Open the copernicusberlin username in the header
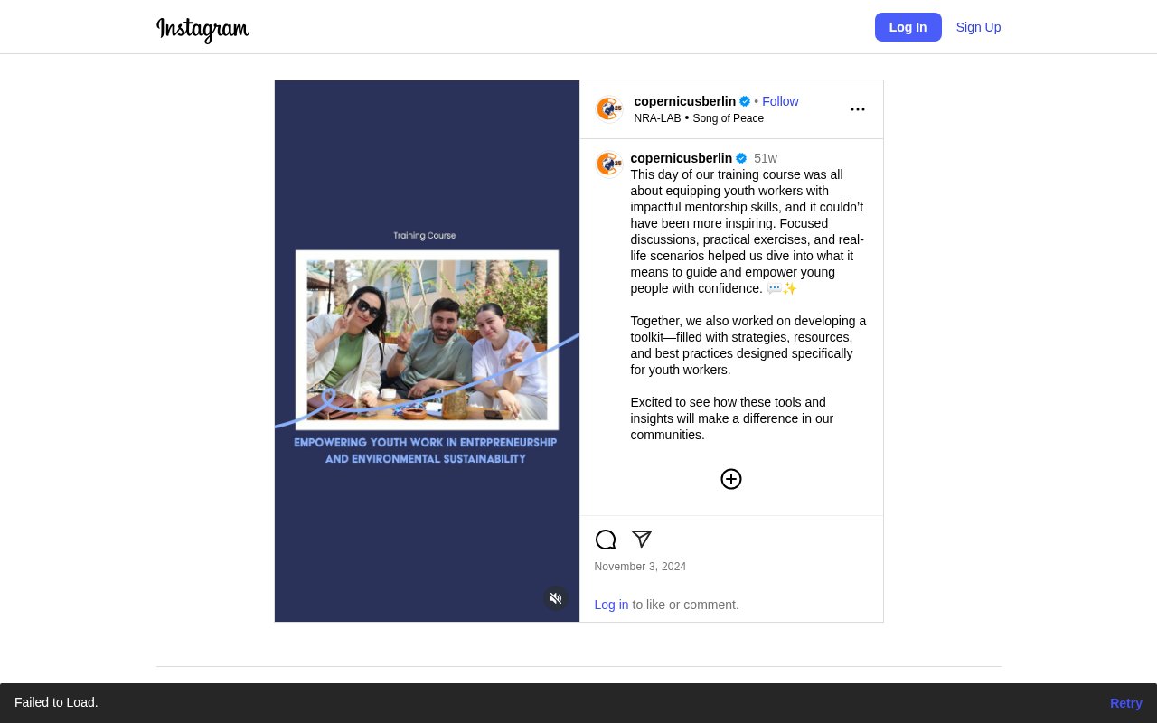This screenshot has width=1157, height=723. pyautogui.click(x=684, y=101)
